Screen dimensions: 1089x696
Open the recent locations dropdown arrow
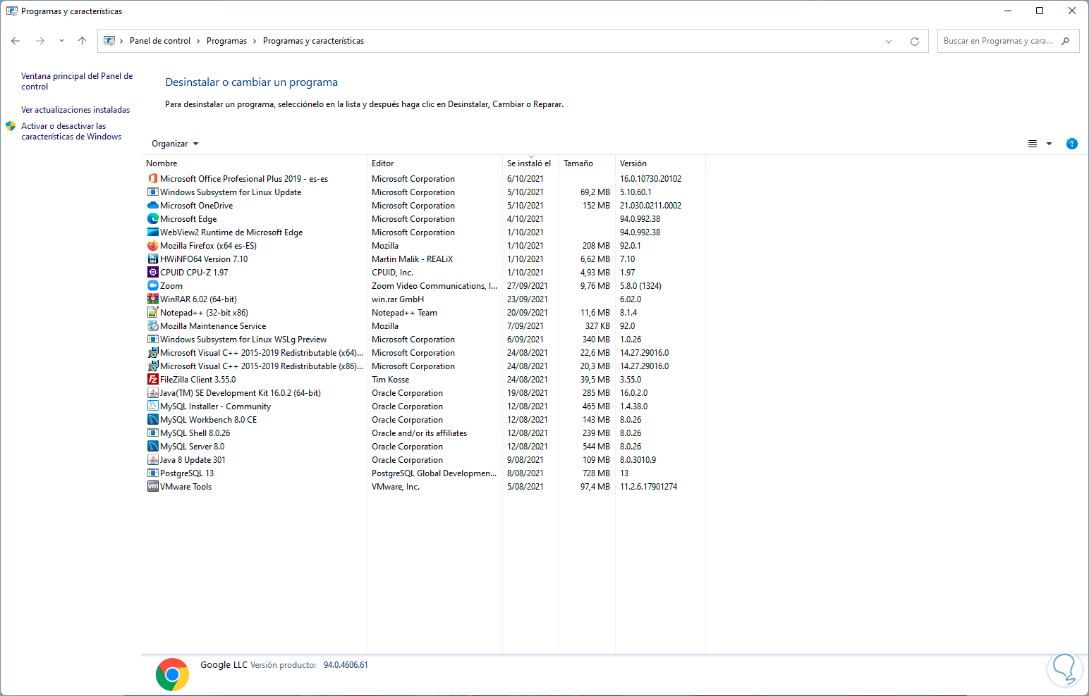point(61,41)
